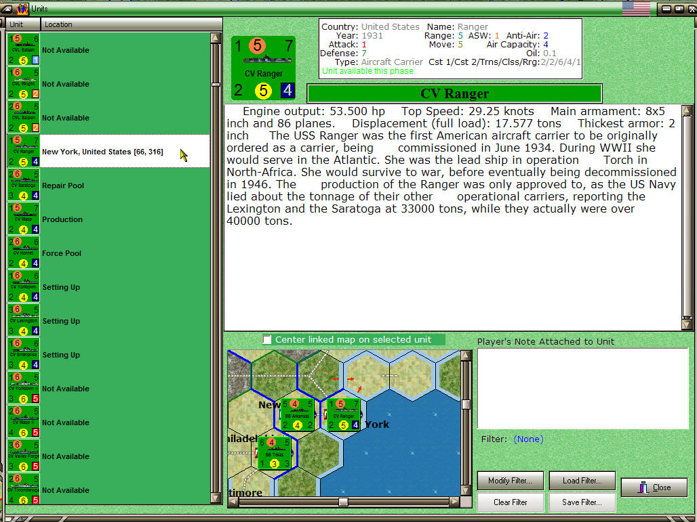
Task: Click the large CV Ranger counter preview
Action: pos(263,68)
